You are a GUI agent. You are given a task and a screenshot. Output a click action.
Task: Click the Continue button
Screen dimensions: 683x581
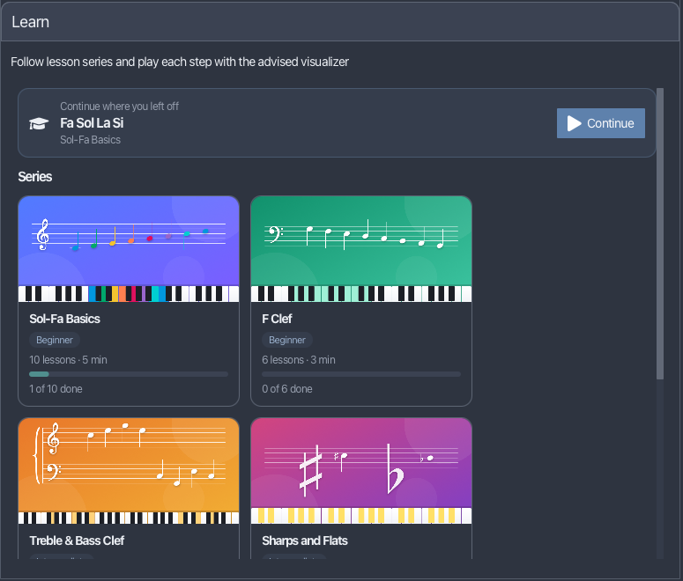point(601,123)
